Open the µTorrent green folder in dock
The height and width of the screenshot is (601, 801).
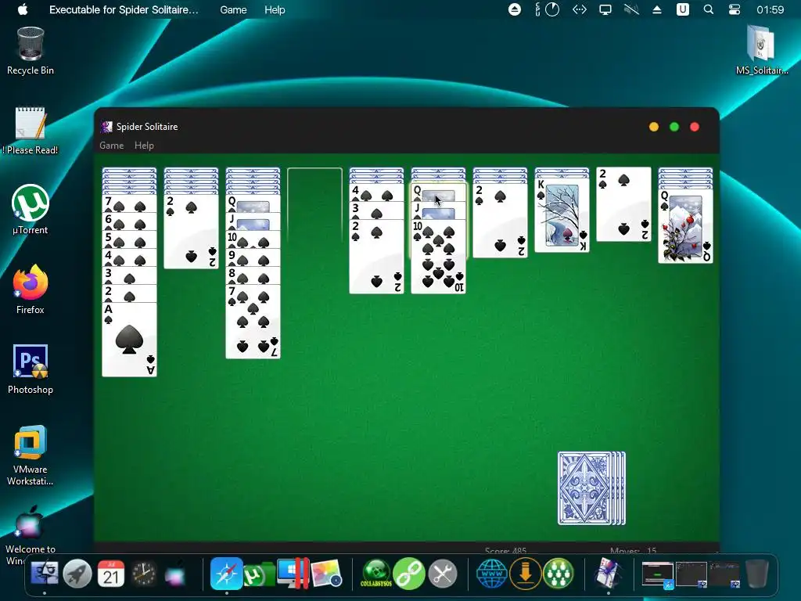click(x=260, y=574)
